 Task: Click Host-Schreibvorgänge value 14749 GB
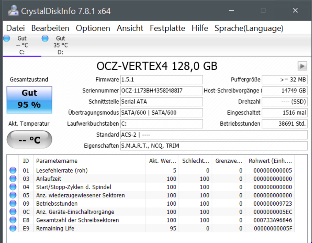(285, 91)
